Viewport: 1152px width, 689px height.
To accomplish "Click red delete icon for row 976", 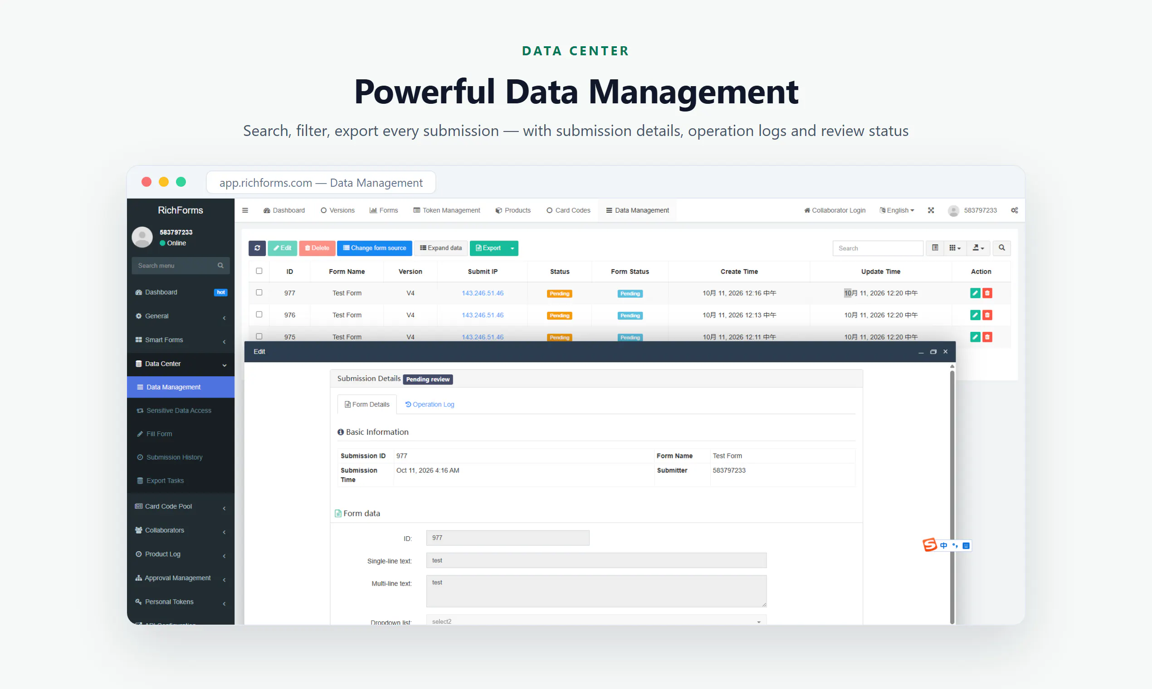I will point(987,315).
